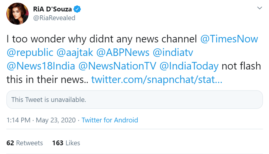Click the 1:14 PM May 23, 2020 timestamp
Screen dimensions: 269x154
tap(41, 120)
